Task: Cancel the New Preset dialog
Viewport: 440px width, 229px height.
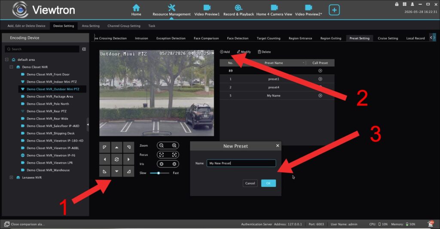Action: tap(250, 183)
